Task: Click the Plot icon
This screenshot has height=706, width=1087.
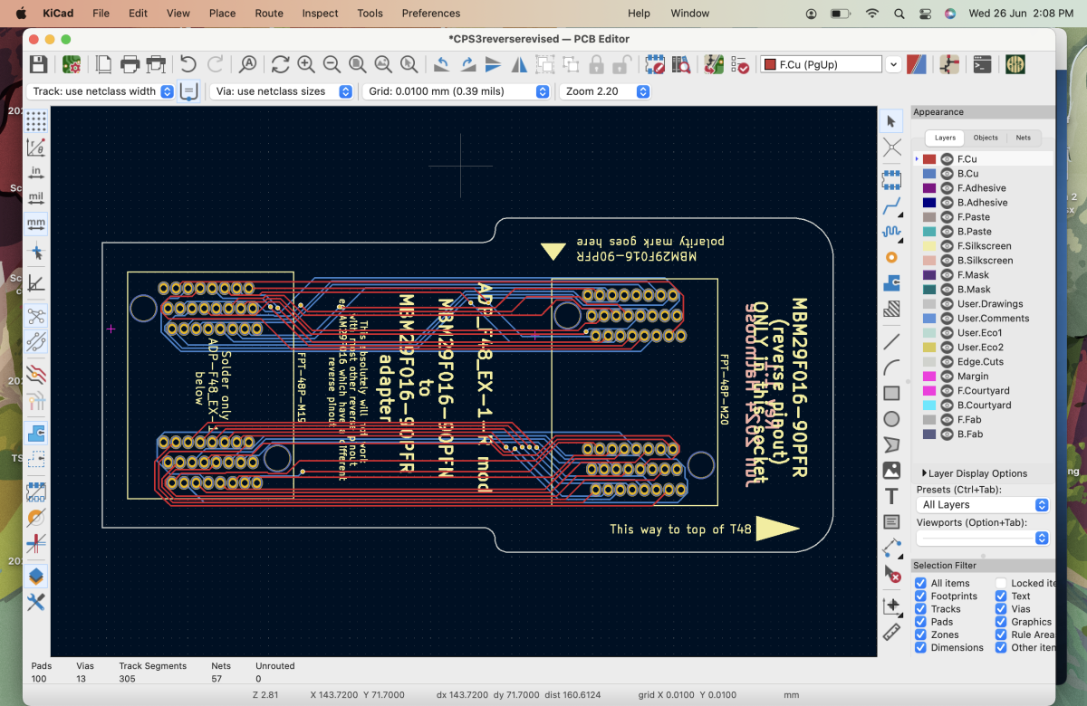Action: (157, 64)
